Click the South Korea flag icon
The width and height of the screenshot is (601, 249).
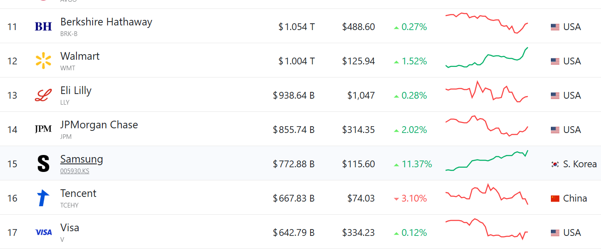pos(555,164)
